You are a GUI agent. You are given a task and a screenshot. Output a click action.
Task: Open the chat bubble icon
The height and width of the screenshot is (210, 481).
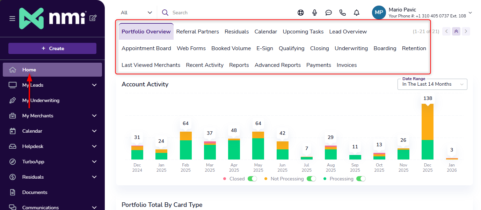[x=328, y=13]
